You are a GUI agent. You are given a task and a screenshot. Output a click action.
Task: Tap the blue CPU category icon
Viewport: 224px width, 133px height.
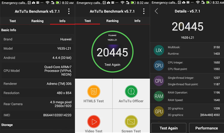tap(159, 66)
